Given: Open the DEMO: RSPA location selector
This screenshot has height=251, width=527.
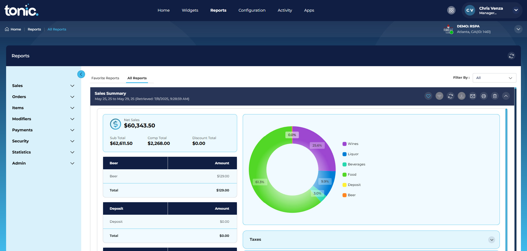Looking at the screenshot, I should click(518, 29).
